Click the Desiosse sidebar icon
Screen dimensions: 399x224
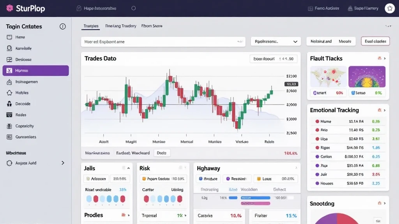point(9,59)
